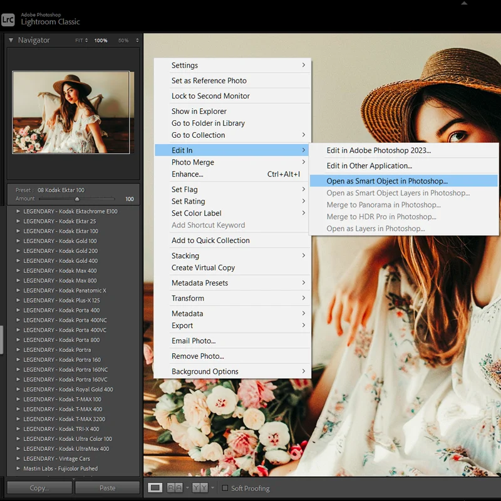Image resolution: width=501 pixels, height=501 pixels.
Task: Open the Go to Collection submenu
Action: [x=232, y=135]
